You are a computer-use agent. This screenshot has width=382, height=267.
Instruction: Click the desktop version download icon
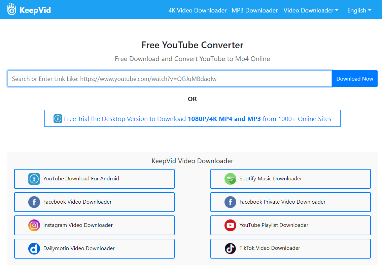click(58, 119)
